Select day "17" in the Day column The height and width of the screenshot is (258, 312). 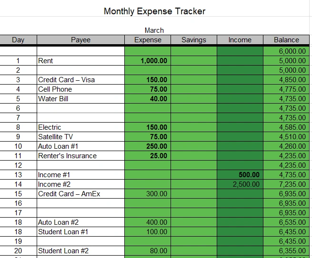tap(18, 213)
